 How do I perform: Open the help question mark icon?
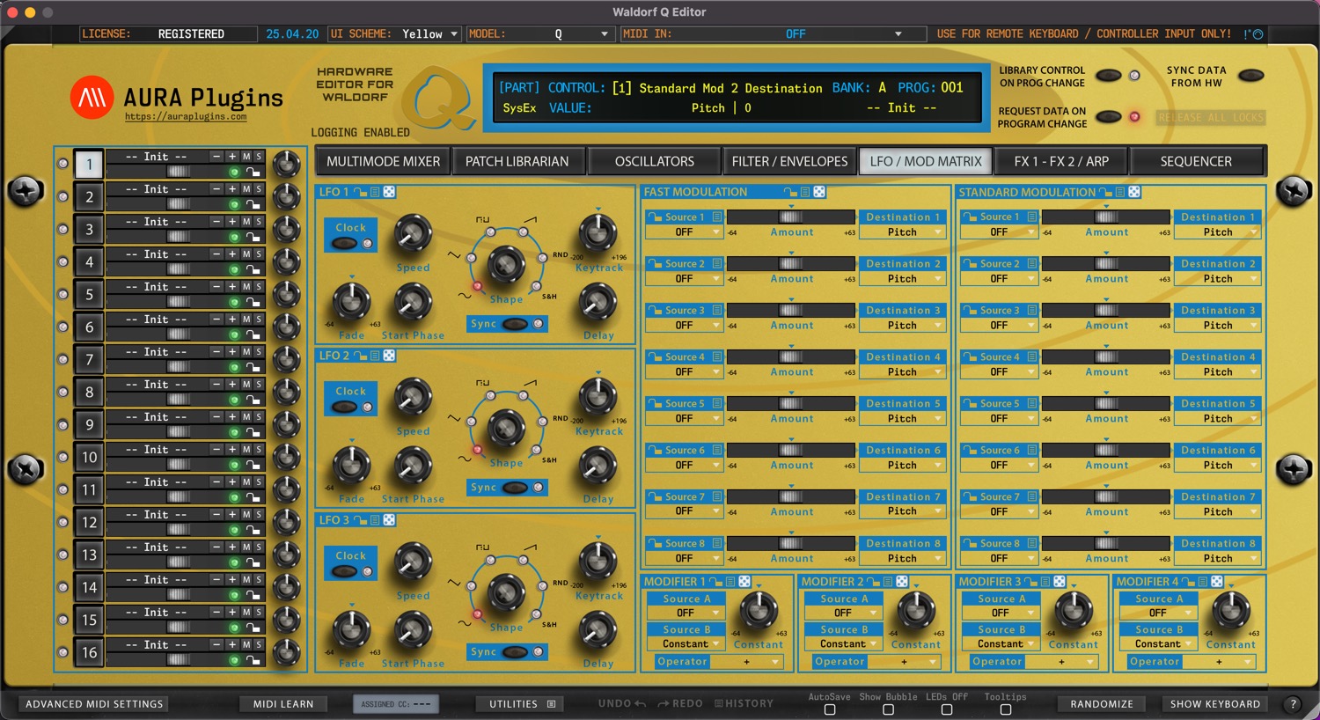click(1292, 704)
